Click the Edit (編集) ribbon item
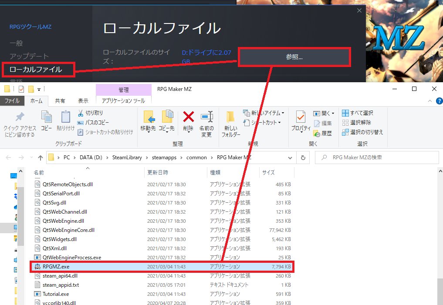The width and height of the screenshot is (443, 305). click(323, 123)
